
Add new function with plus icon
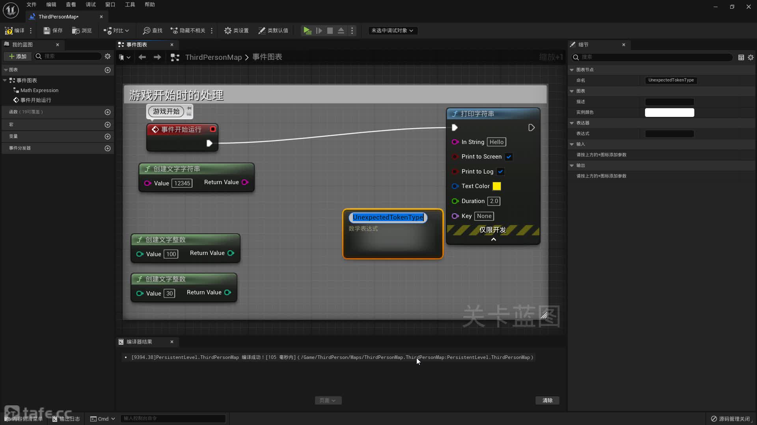coord(108,112)
